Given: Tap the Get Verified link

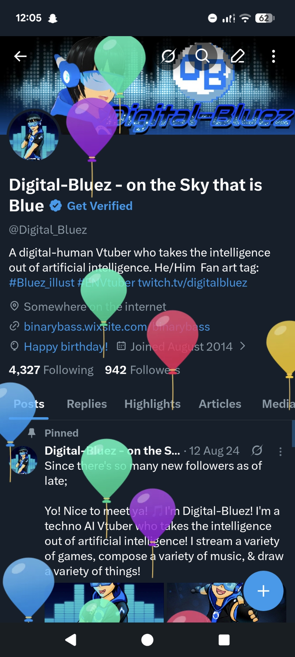Looking at the screenshot, I should point(100,206).
